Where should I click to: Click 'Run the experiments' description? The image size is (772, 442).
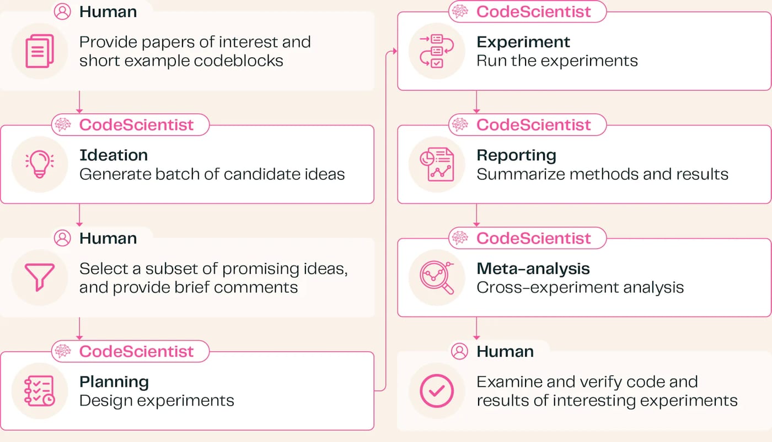click(557, 61)
